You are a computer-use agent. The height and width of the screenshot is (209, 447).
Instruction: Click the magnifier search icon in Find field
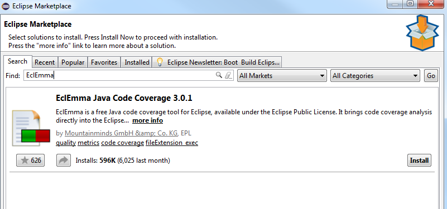219,75
